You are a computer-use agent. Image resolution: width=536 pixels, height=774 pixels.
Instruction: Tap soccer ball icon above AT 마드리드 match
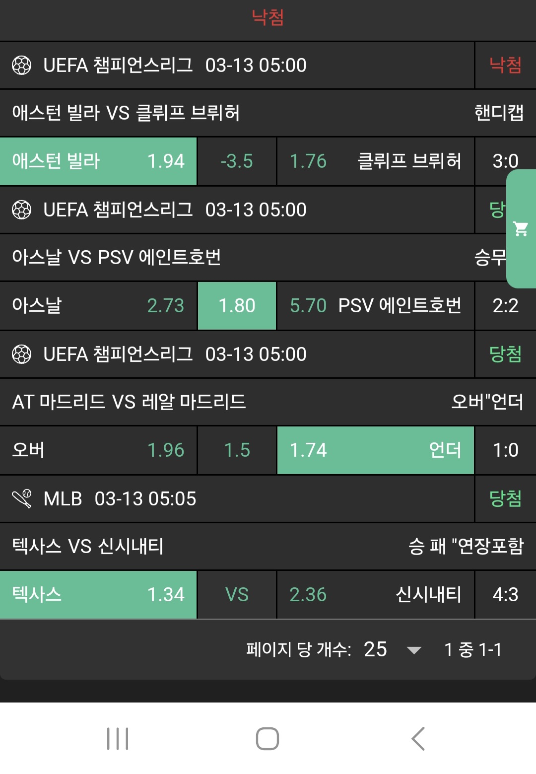pos(21,354)
